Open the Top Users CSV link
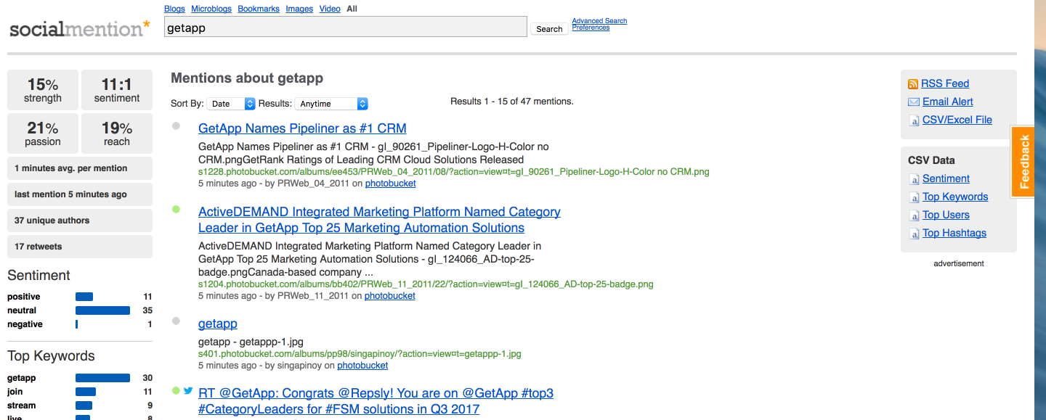 (946, 215)
